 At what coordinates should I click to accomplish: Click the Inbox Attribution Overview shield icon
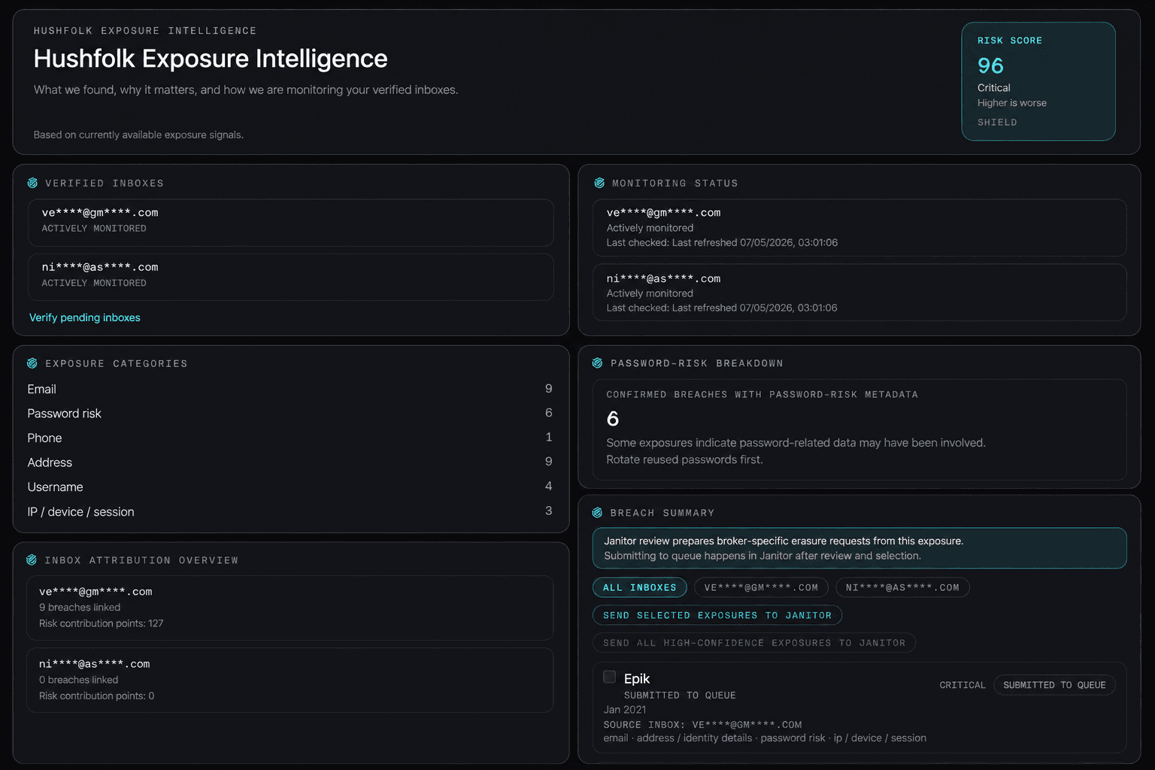32,560
